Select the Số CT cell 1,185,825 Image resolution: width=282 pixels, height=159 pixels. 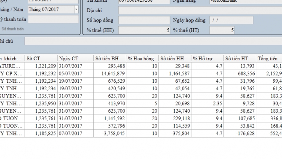41,133
